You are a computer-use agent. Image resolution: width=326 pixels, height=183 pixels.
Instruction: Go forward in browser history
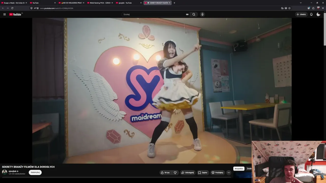click(8, 8)
